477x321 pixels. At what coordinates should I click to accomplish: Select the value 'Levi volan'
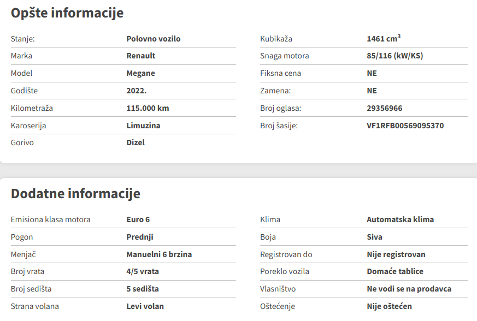tap(145, 306)
